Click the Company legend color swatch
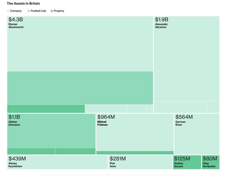The width and height of the screenshot is (225, 177). (x=8, y=11)
